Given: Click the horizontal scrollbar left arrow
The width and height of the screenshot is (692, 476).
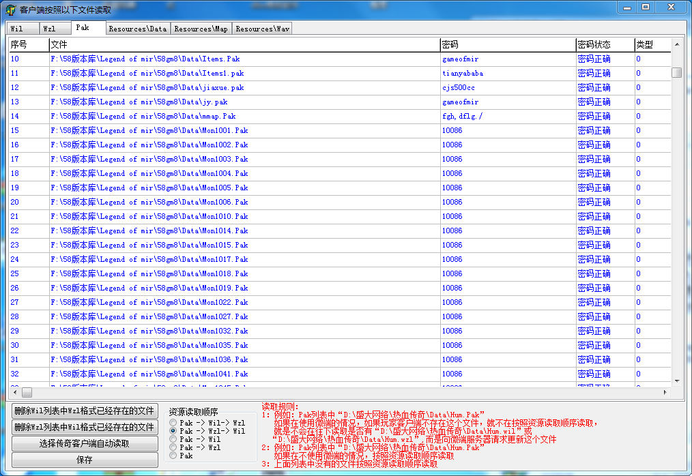Looking at the screenshot, I should point(14,393).
